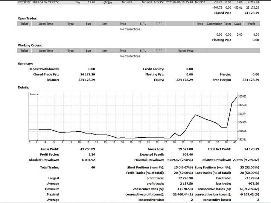This screenshot has height=203, width=271.
Task: Click the Closed P/L value 24 178.29 at top
Action: coord(251,13)
